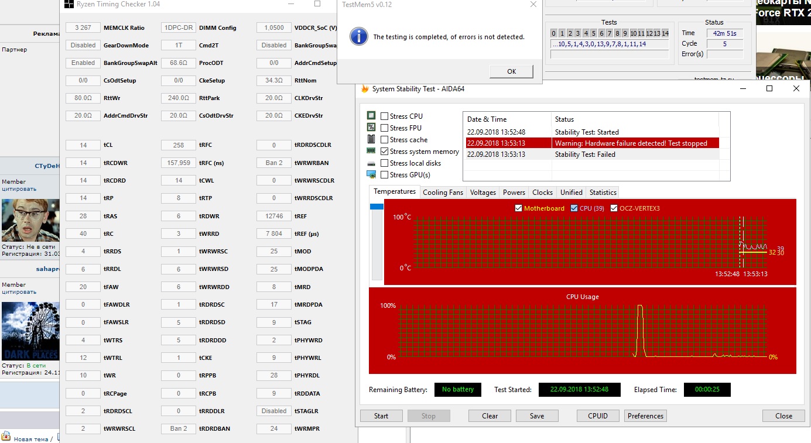Click the Dark Places ferris wheel avatar
Image resolution: width=811 pixels, height=443 pixels.
coord(30,331)
